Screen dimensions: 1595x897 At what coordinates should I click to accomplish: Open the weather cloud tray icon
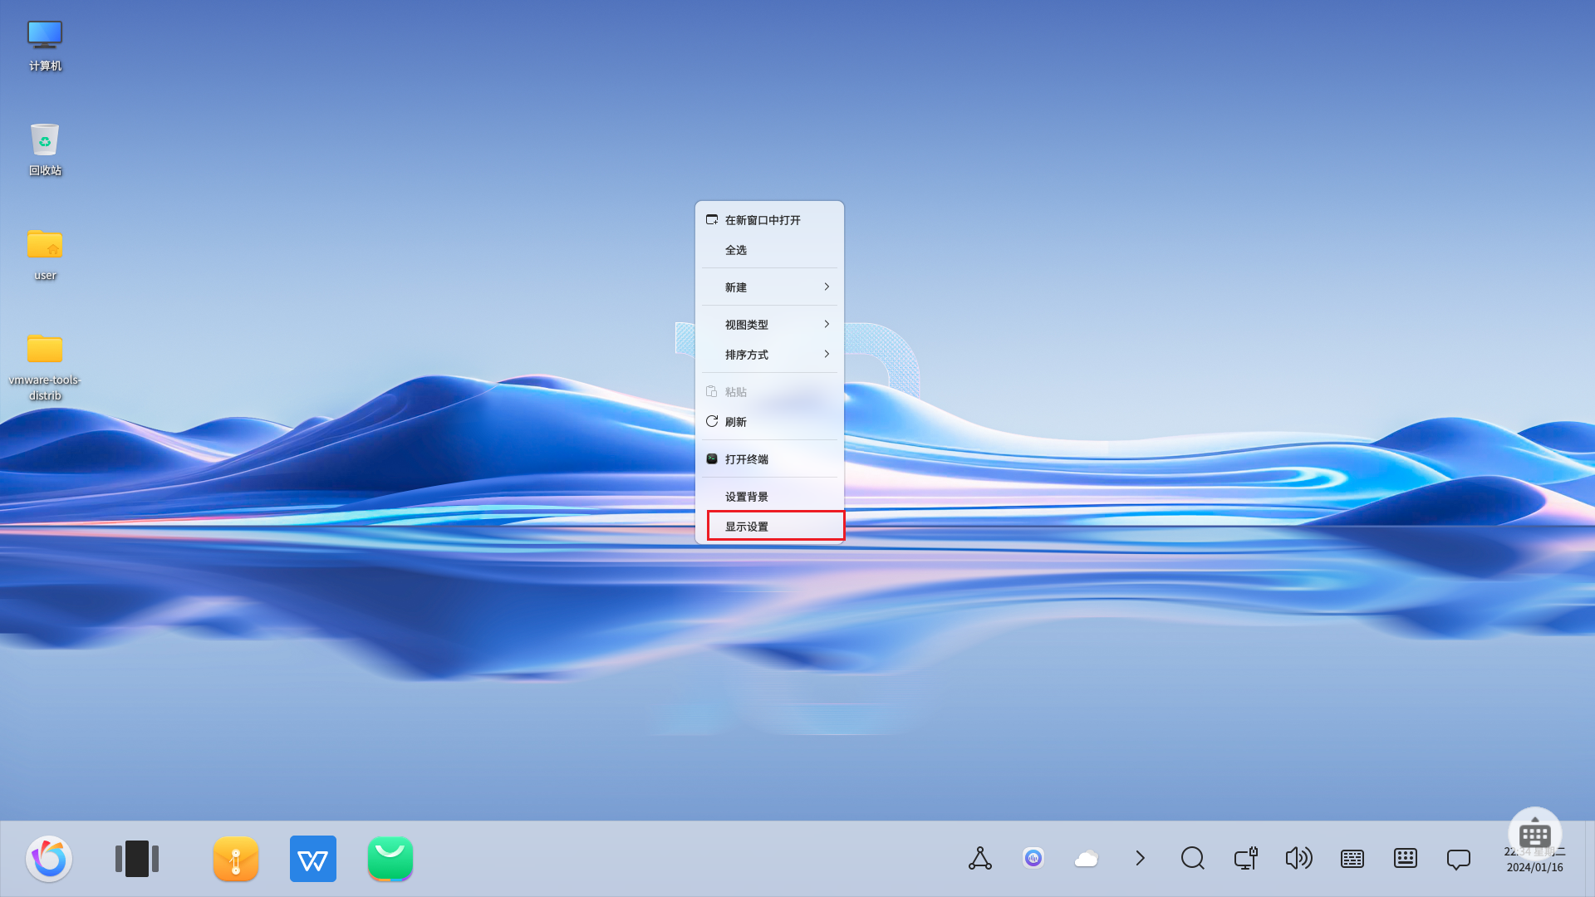click(x=1087, y=858)
